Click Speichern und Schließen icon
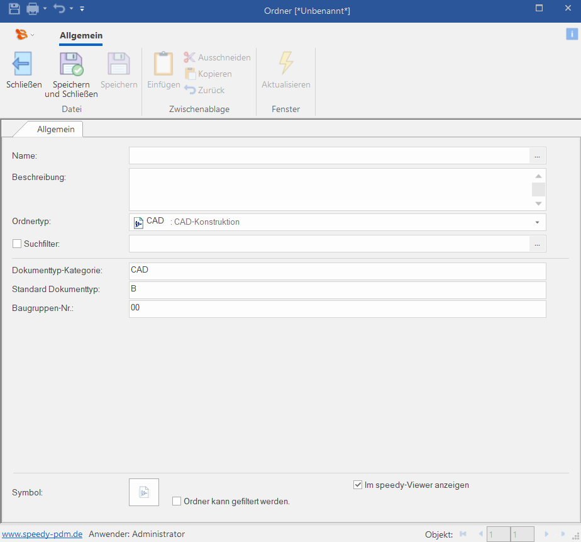 (x=70, y=64)
